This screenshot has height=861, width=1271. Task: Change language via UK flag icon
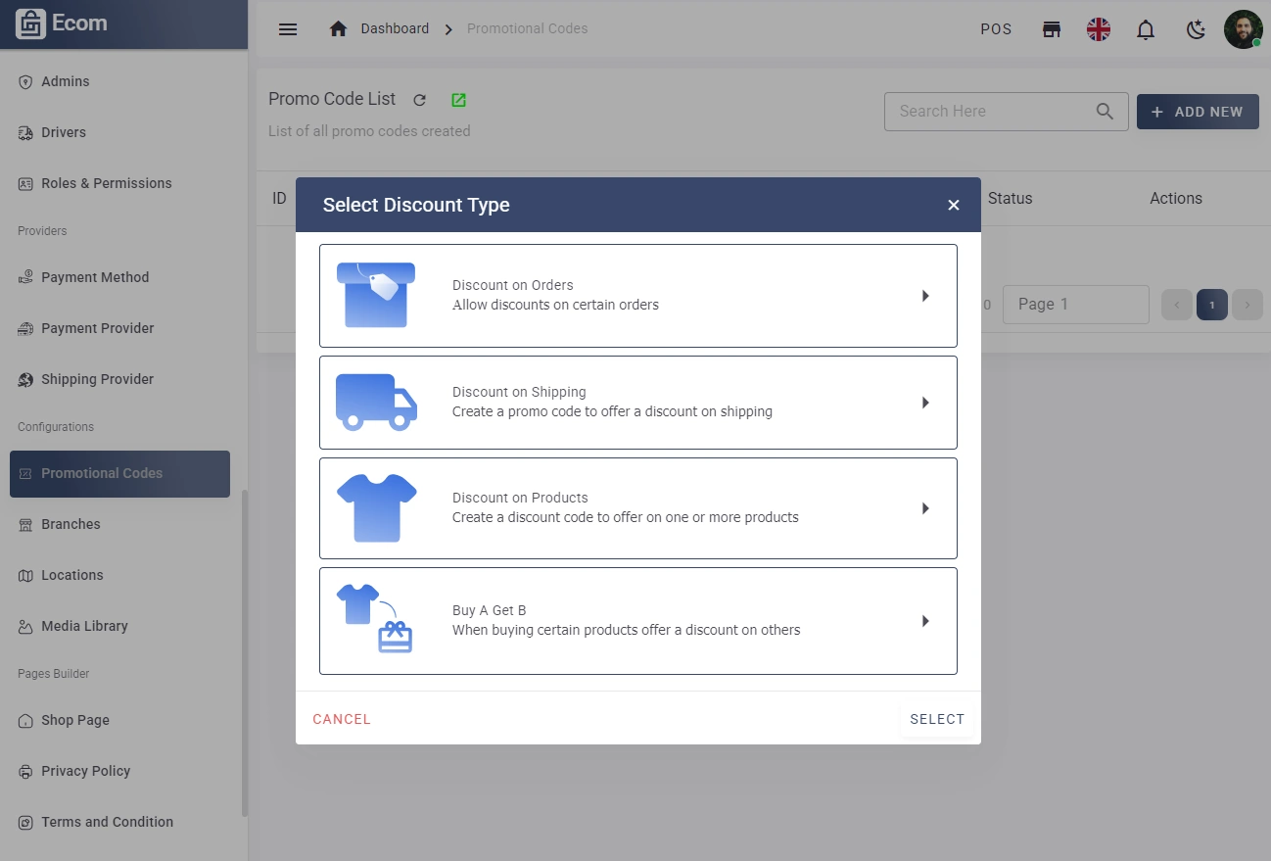(1099, 29)
